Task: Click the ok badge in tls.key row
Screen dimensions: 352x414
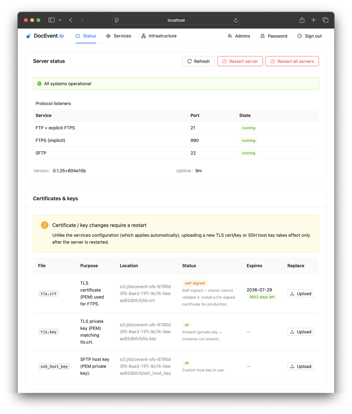Action: pos(187,325)
